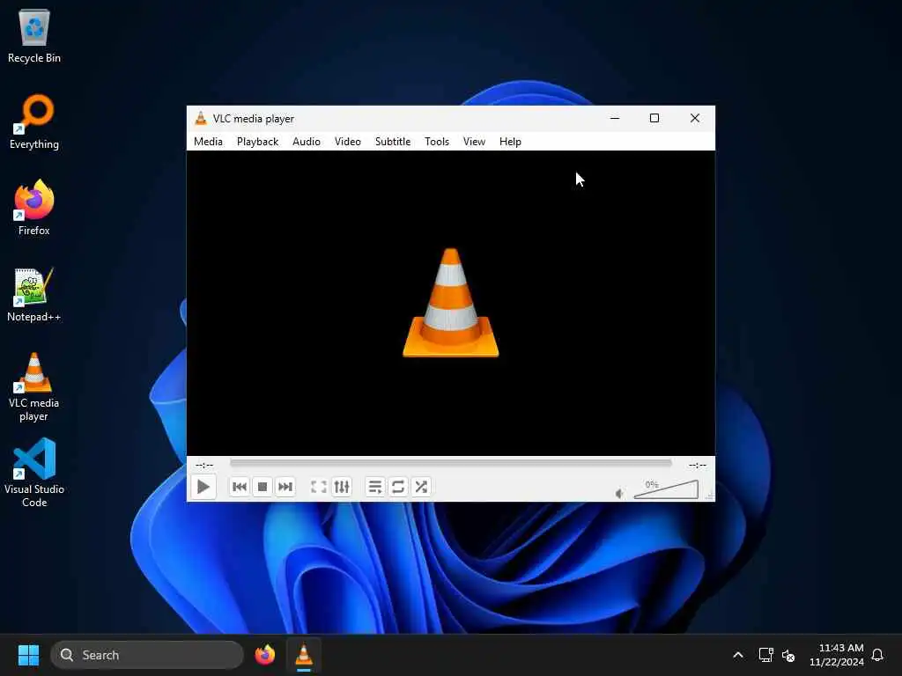This screenshot has height=676, width=902.
Task: Select the Firefox desktop shortcut
Action: click(34, 208)
